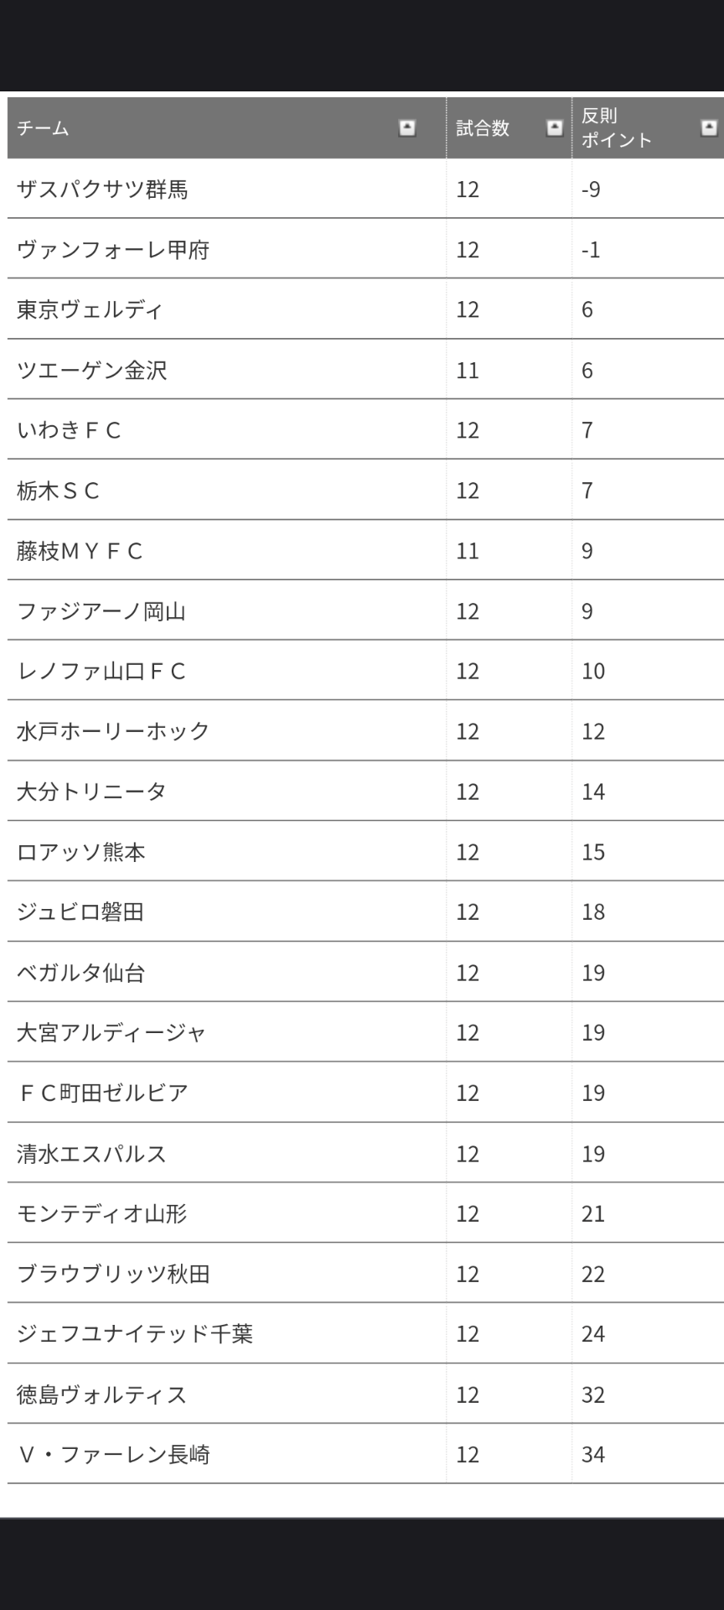Click the 反則ポイント header label
Screen dimensions: 724x1610
click(x=617, y=128)
